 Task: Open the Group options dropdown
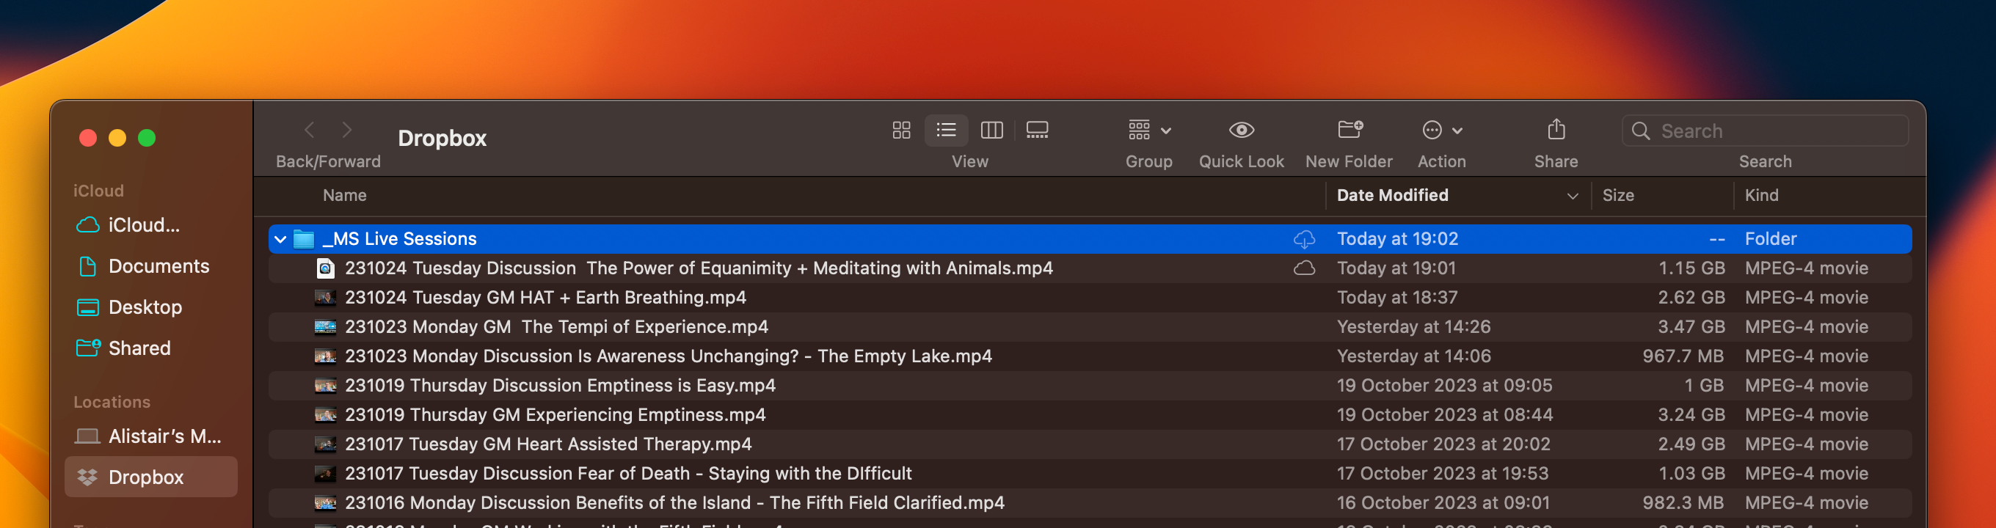[1149, 130]
